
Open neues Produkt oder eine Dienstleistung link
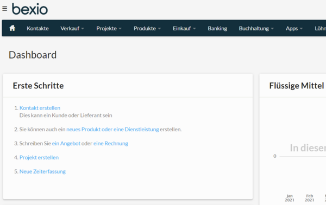click(112, 129)
